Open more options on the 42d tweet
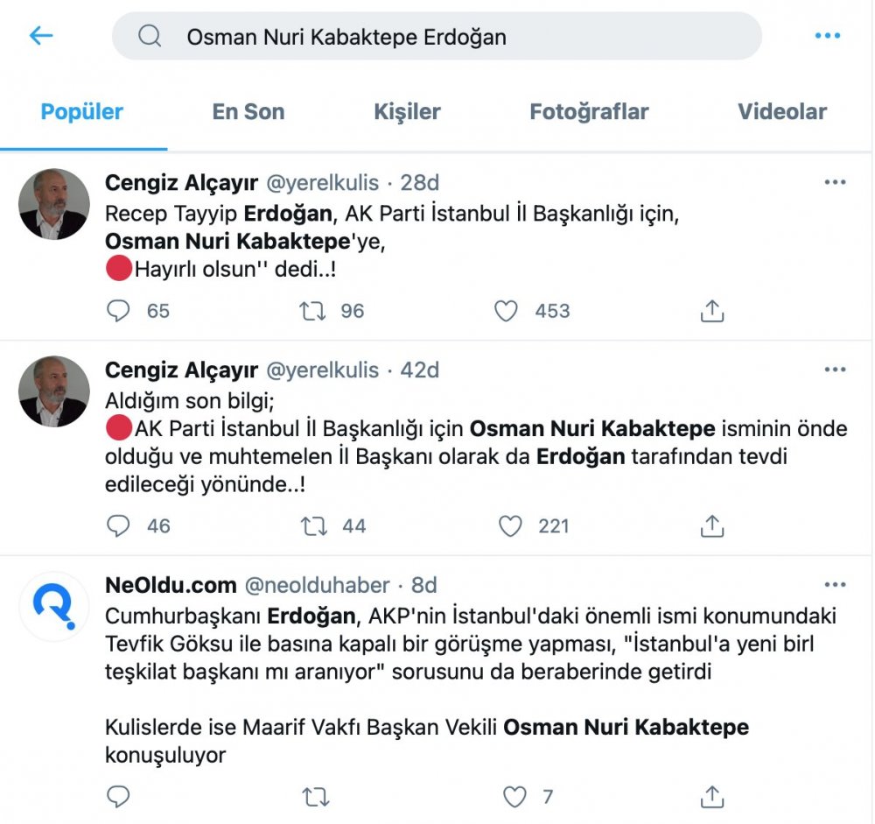The width and height of the screenshot is (875, 824). (x=835, y=370)
